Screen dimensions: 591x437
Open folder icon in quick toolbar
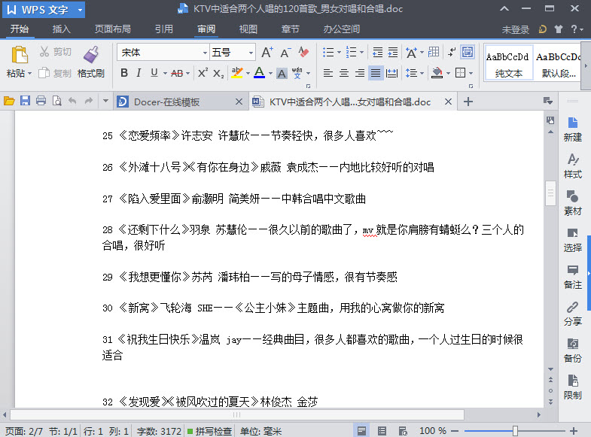pos(9,101)
